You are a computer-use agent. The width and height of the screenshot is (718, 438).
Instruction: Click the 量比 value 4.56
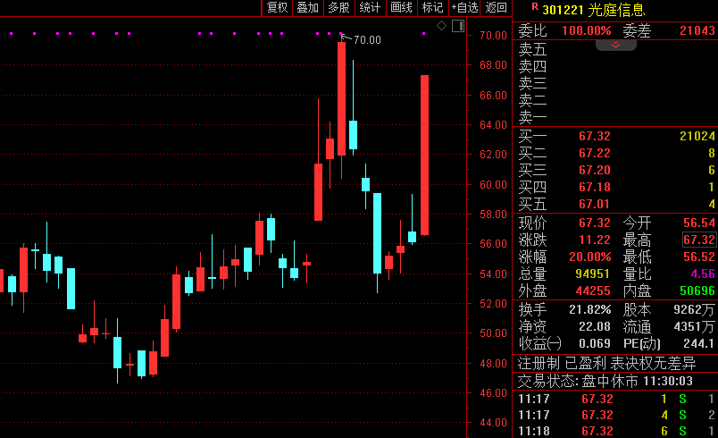(703, 274)
